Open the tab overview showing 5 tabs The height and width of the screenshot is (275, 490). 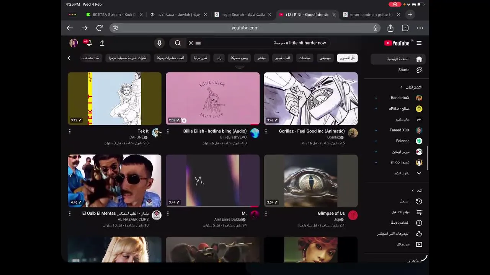(405, 28)
